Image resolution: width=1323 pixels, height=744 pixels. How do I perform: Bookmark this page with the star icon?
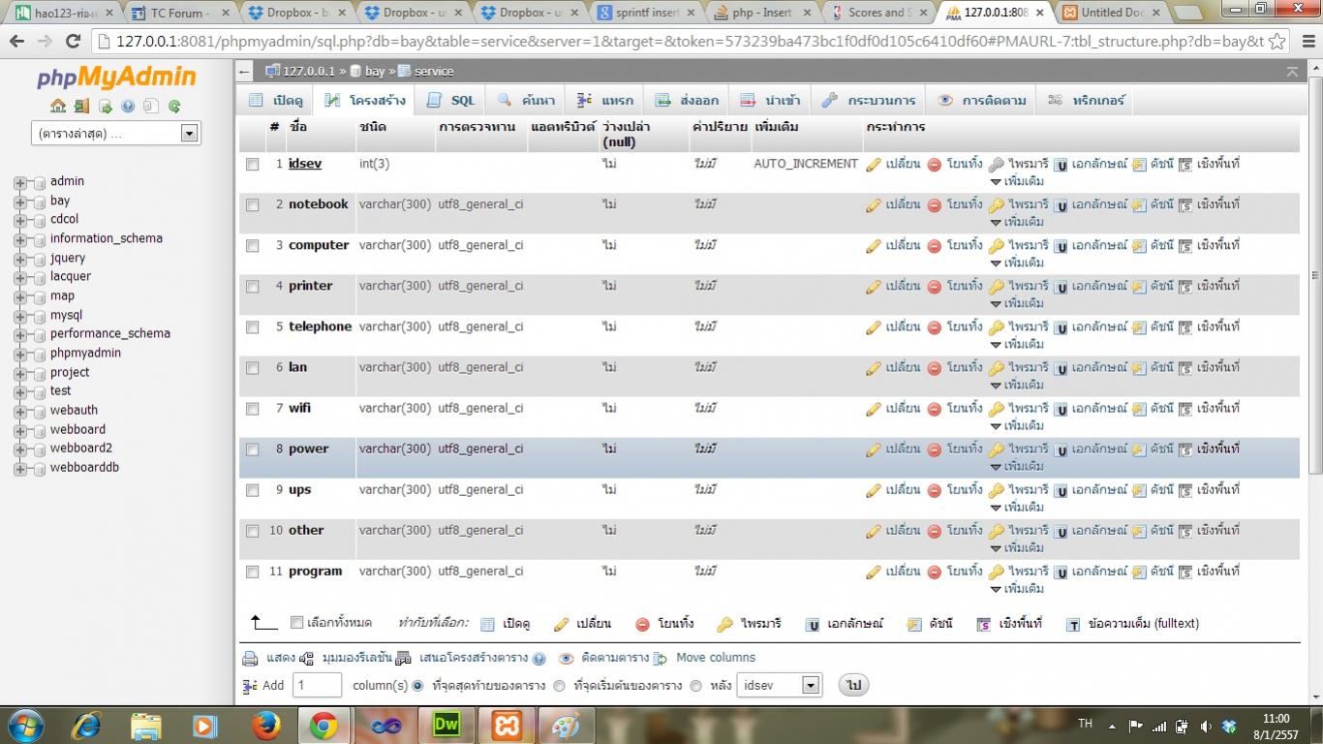tap(1277, 42)
